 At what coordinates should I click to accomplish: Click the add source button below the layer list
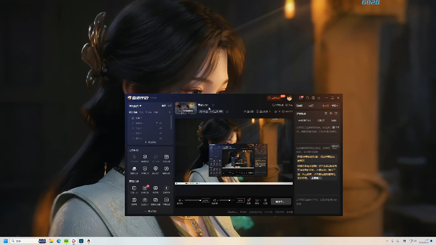tap(150, 142)
